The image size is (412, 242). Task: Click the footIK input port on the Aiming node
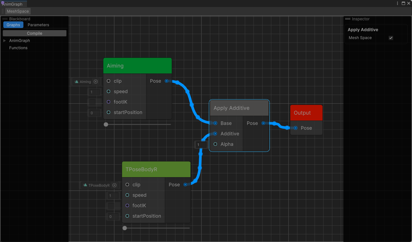point(108,102)
